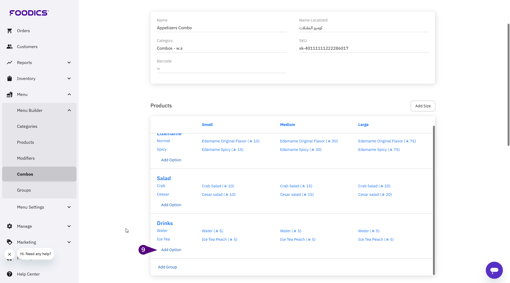
Task: Go to Categories in Menu Builder
Action: tap(27, 126)
